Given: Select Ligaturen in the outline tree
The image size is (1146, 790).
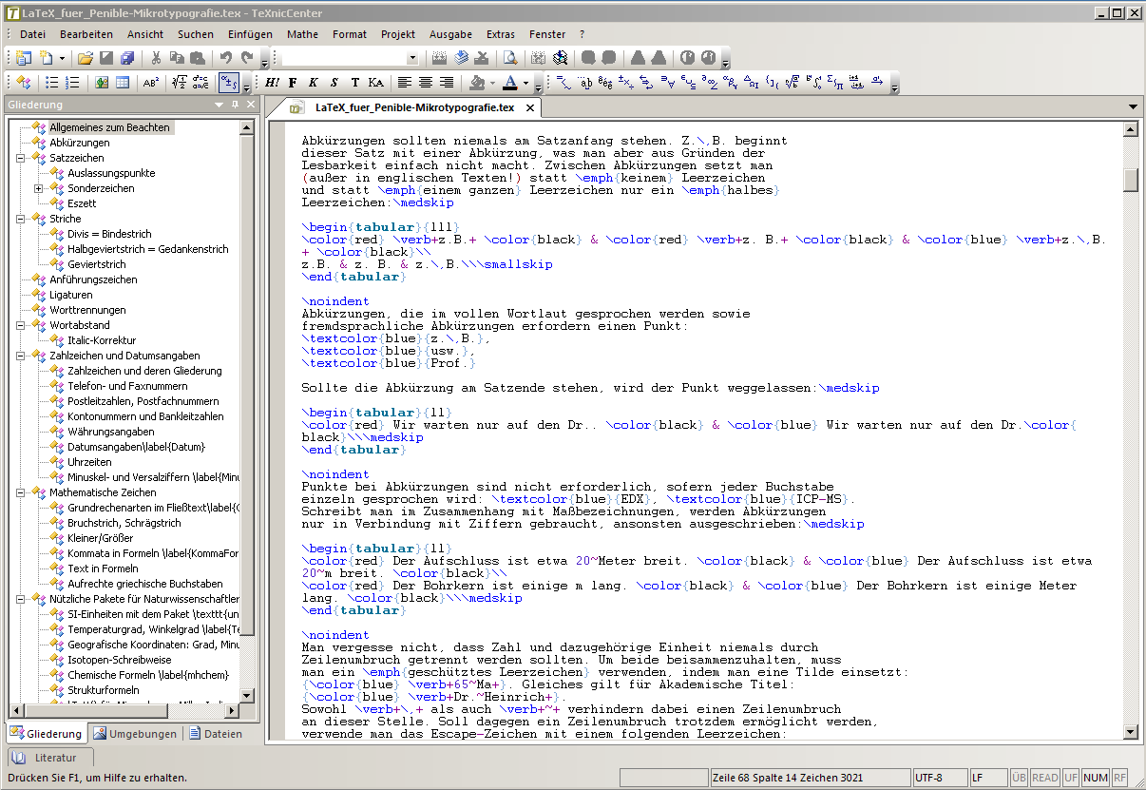Looking at the screenshot, I should (x=71, y=295).
